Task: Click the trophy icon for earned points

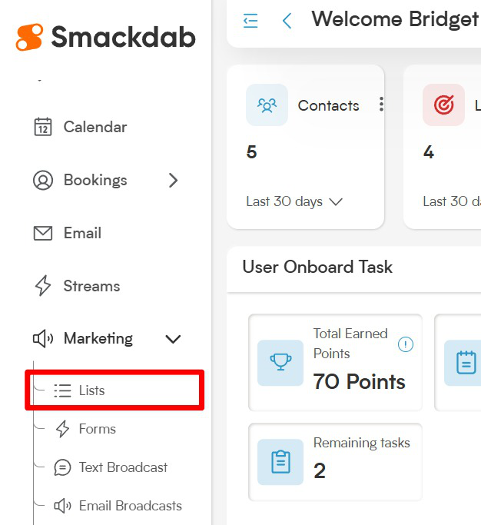Action: [280, 363]
